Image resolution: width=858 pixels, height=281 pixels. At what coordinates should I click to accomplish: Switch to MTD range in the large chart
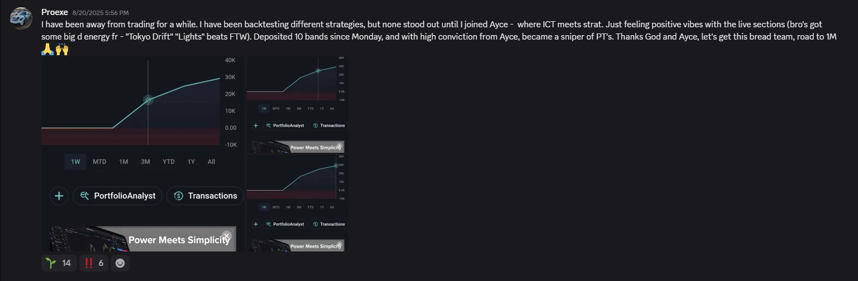coord(99,162)
